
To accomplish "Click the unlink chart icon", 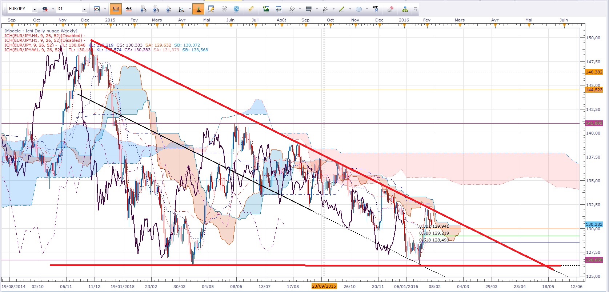I will pyautogui.click(x=45, y=9).
